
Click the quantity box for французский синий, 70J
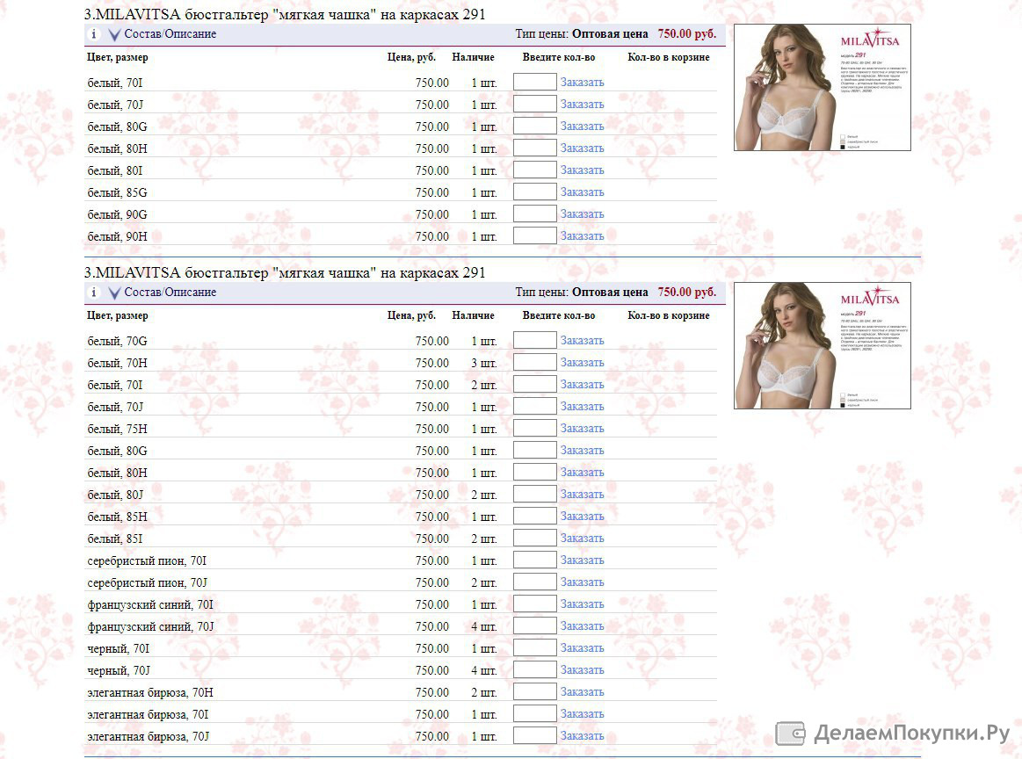tap(534, 625)
